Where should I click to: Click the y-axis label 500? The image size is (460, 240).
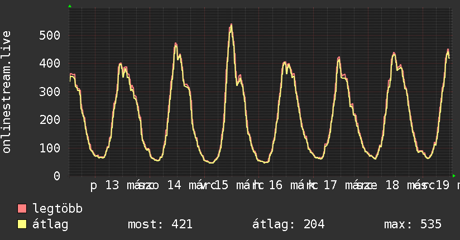point(50,36)
